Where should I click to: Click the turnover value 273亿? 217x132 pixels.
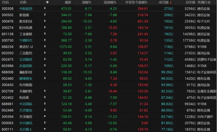tap(169, 9)
